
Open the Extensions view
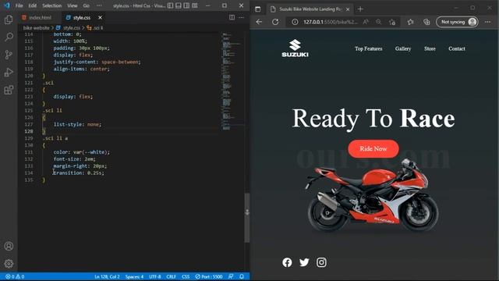9,90
